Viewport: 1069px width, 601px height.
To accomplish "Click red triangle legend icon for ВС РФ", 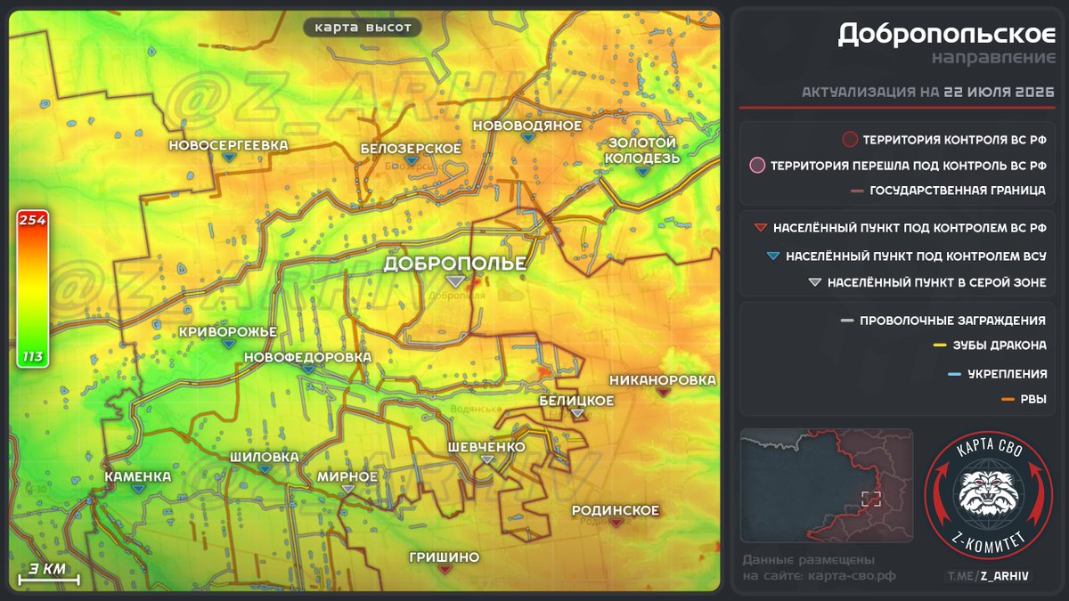I will point(760,228).
